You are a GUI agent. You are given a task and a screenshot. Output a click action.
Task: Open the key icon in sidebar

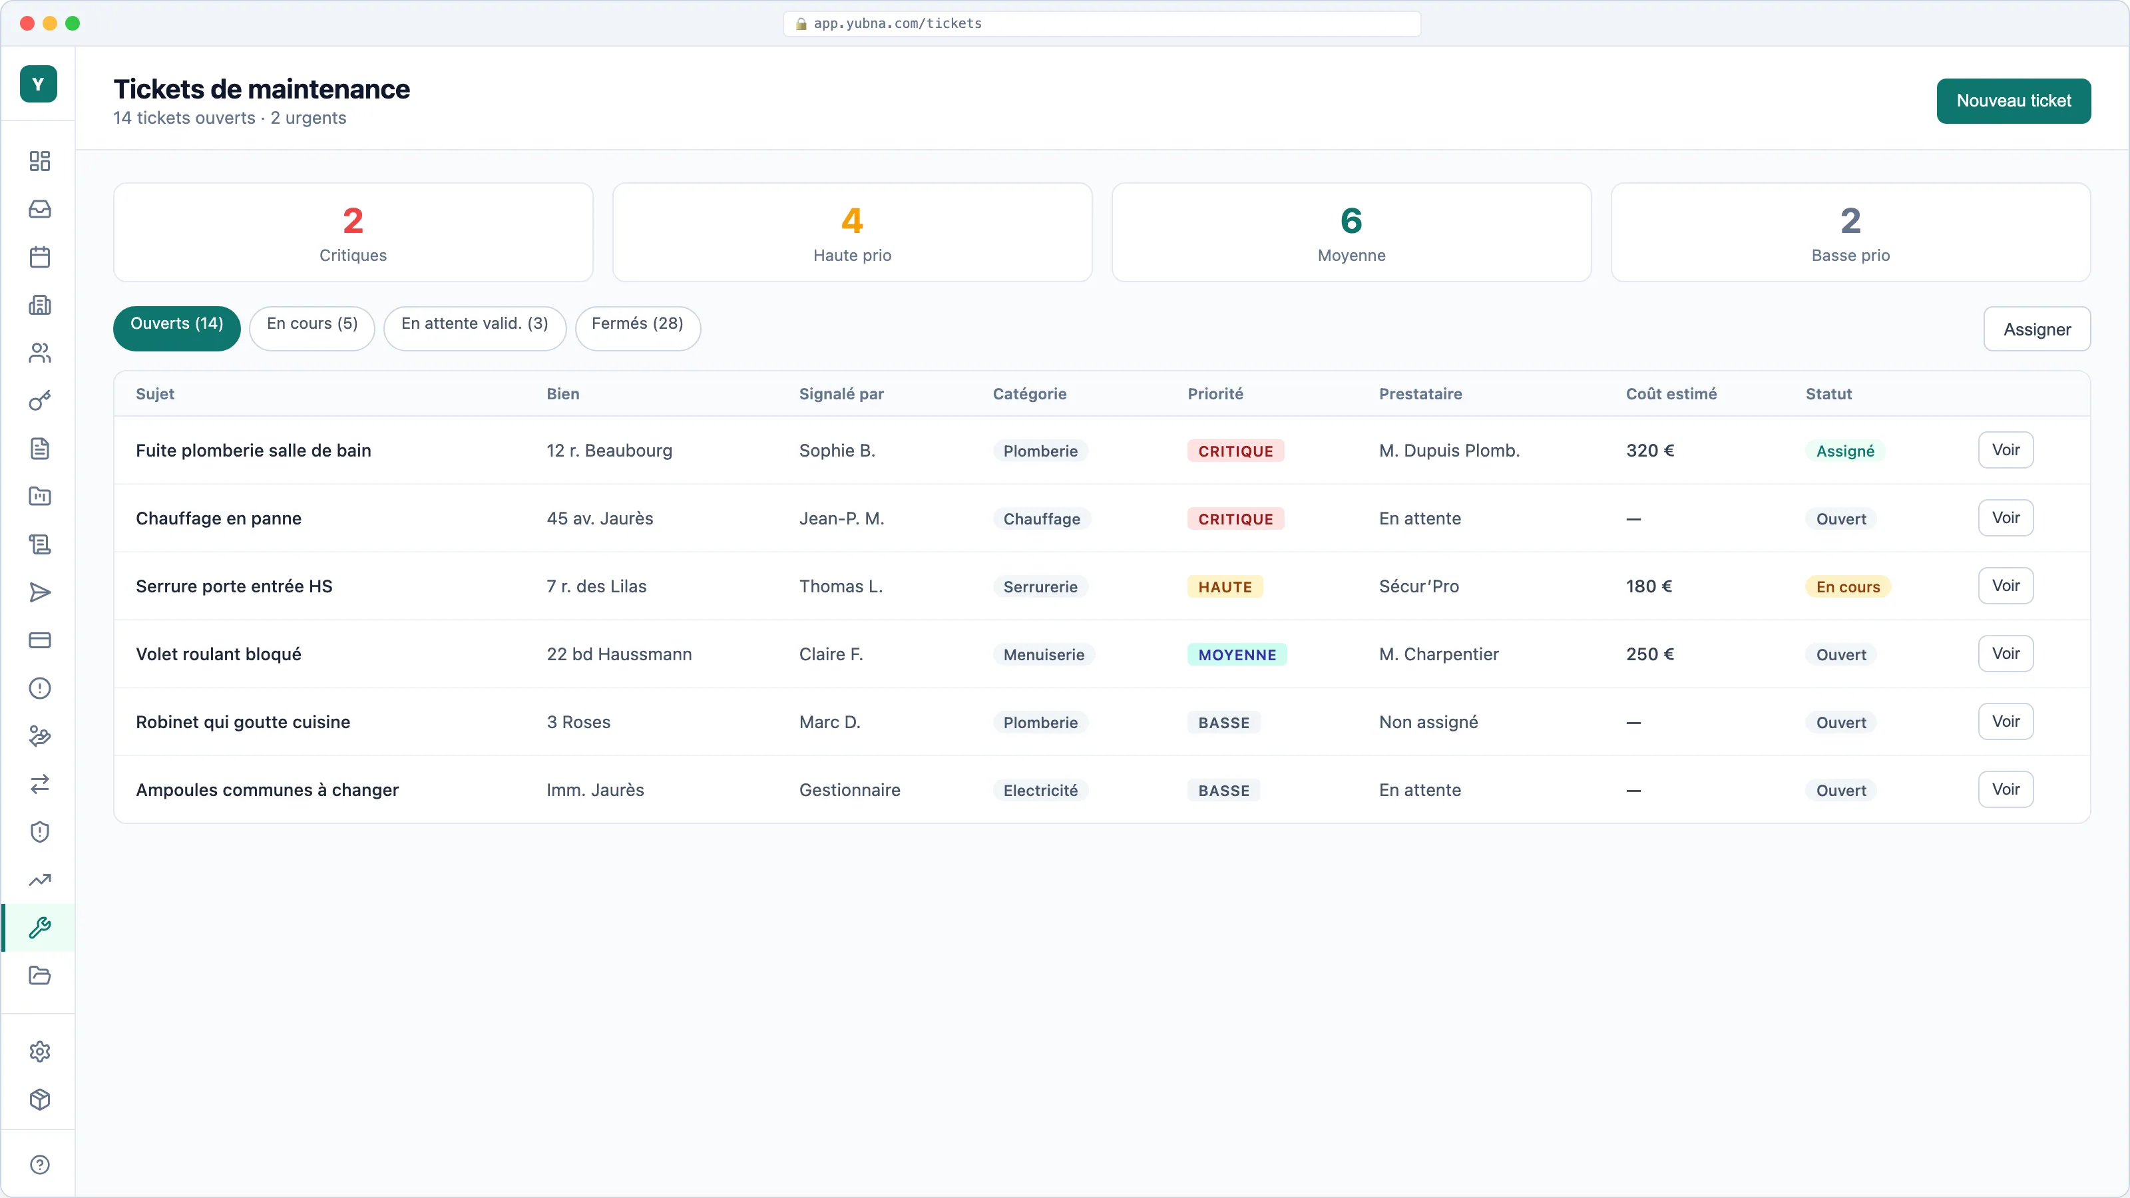click(x=40, y=401)
